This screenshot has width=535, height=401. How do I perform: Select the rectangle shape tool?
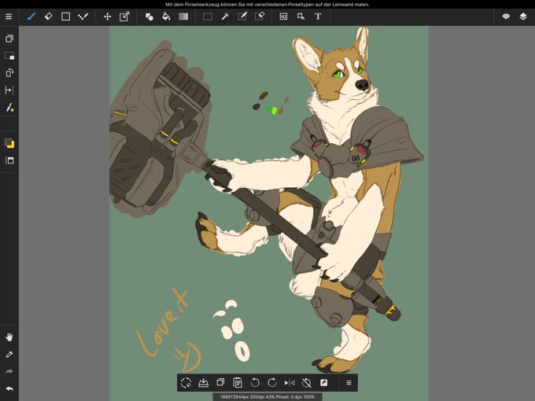point(65,17)
